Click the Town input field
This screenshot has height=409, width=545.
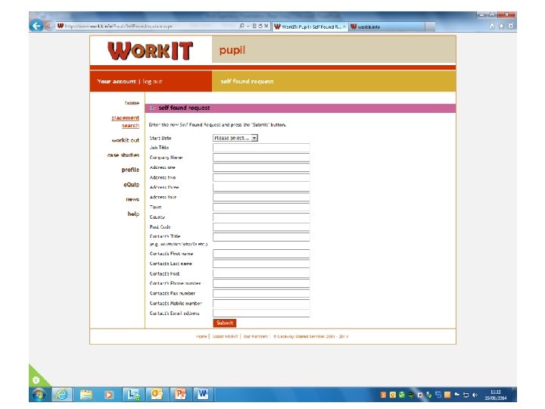click(x=261, y=207)
